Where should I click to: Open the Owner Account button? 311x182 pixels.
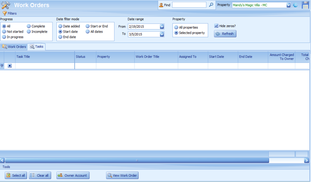[73, 176]
